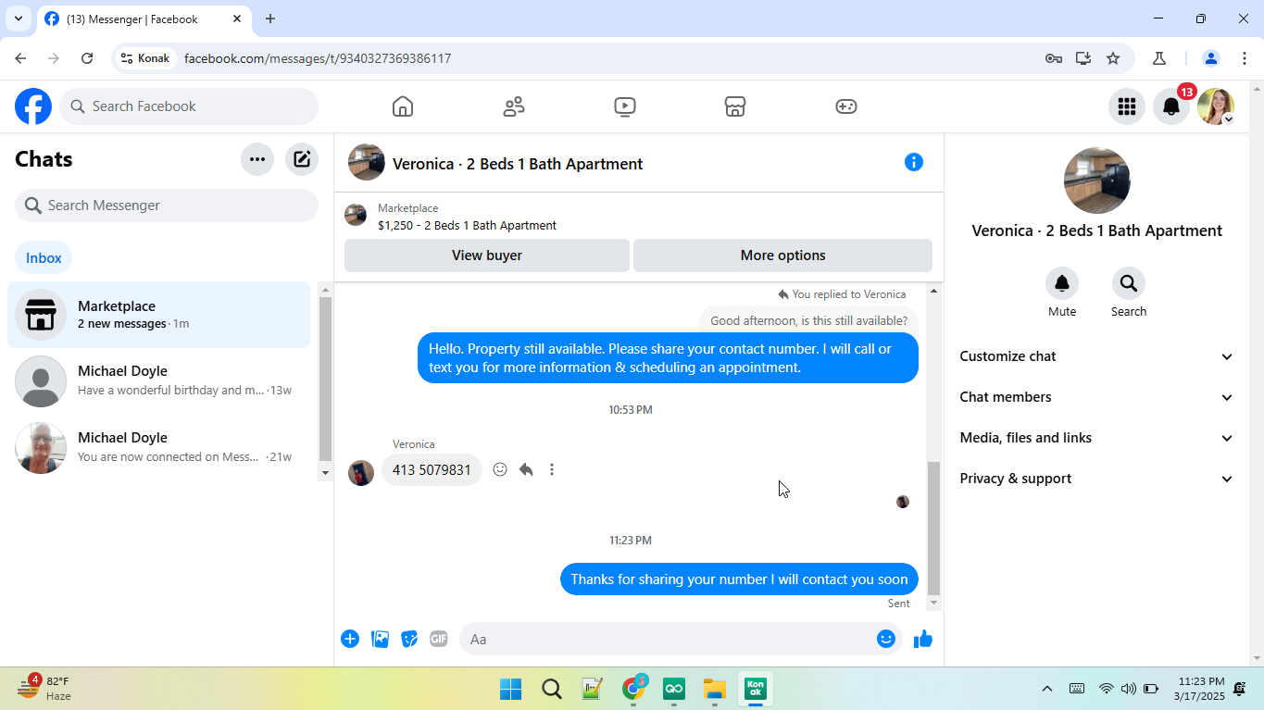Image resolution: width=1264 pixels, height=710 pixels.
Task: Show hidden system tray icons
Action: click(1047, 689)
